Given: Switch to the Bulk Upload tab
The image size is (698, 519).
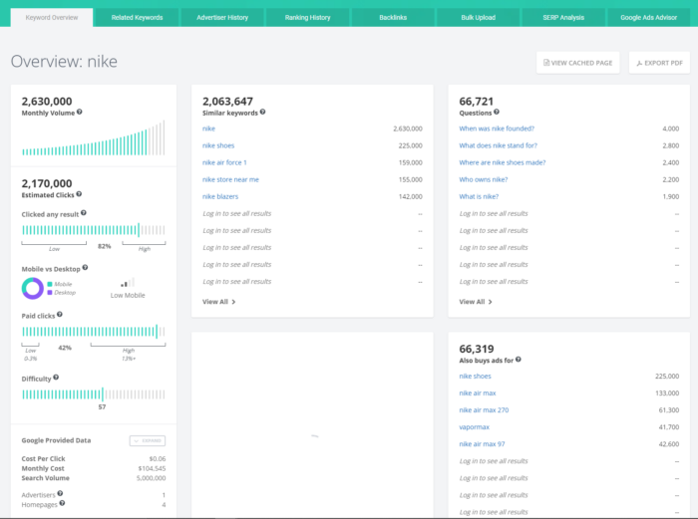Looking at the screenshot, I should tap(478, 18).
